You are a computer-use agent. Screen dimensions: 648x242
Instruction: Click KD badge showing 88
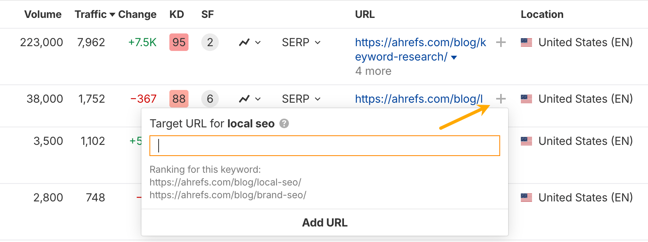point(179,99)
